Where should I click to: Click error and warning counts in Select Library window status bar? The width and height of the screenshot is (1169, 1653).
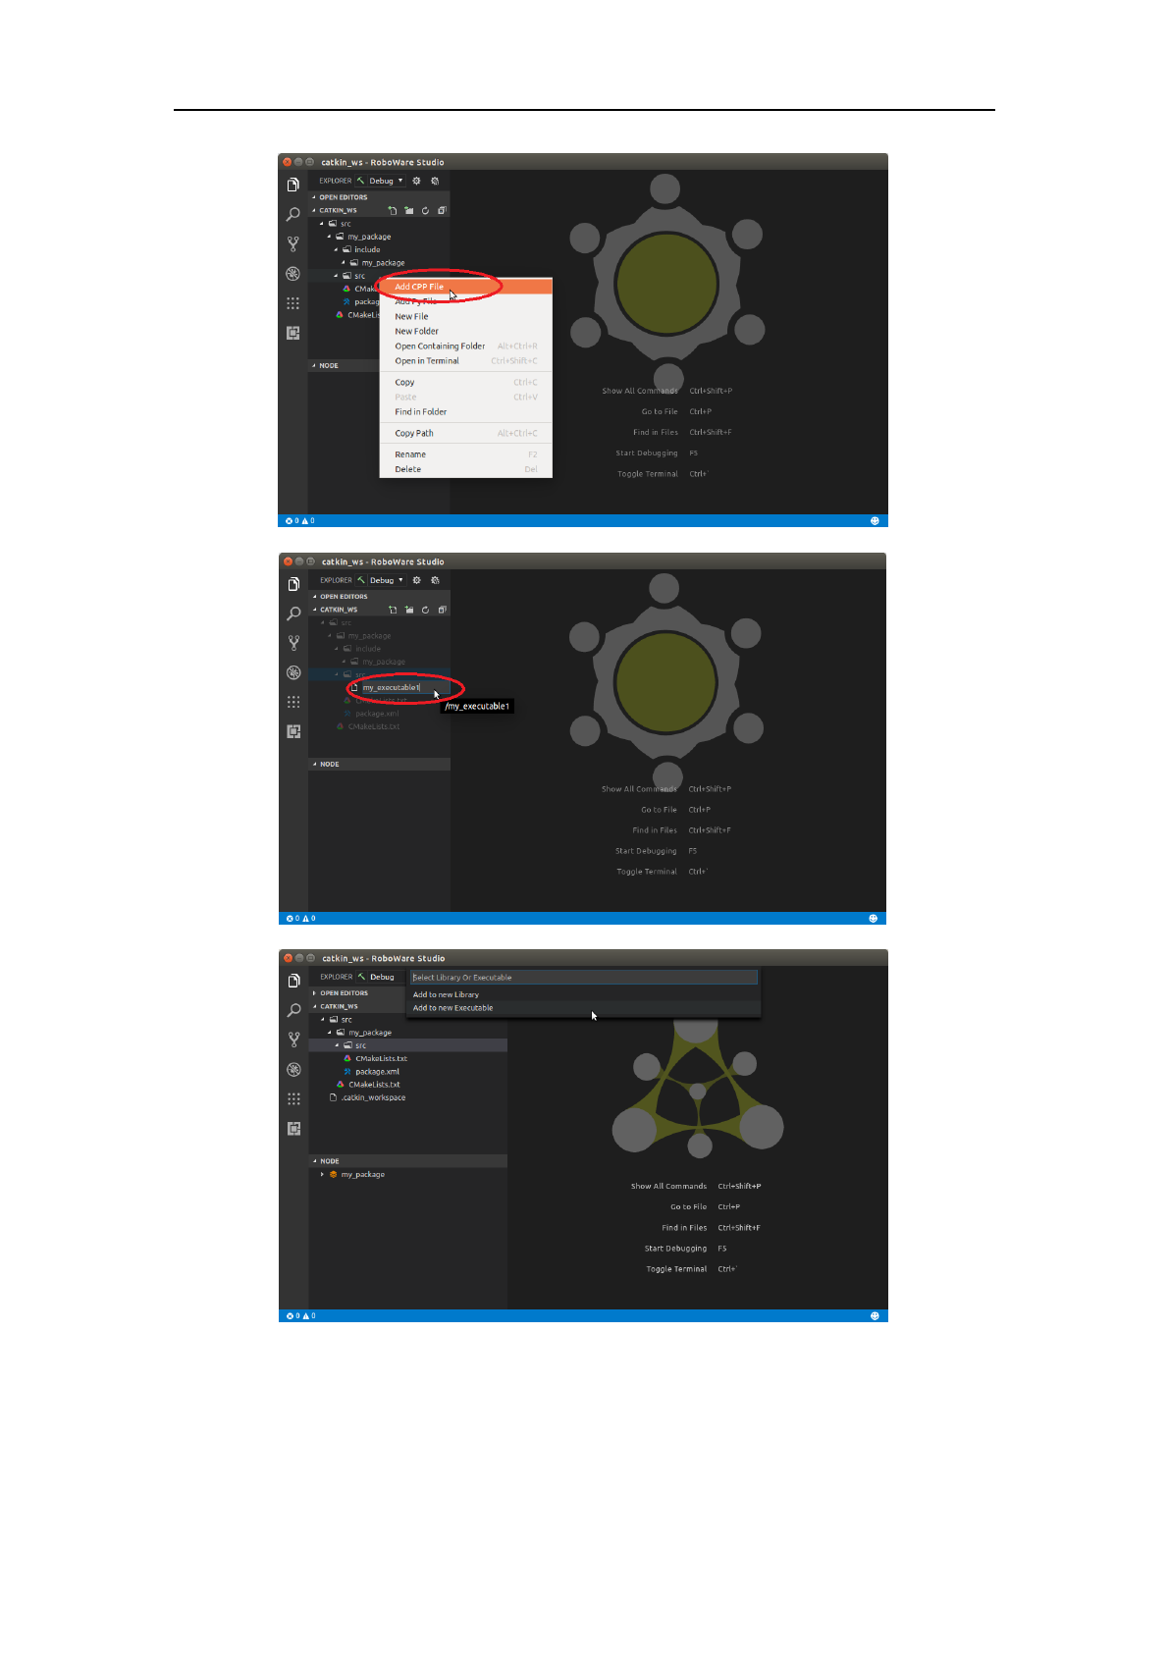[x=300, y=1315]
